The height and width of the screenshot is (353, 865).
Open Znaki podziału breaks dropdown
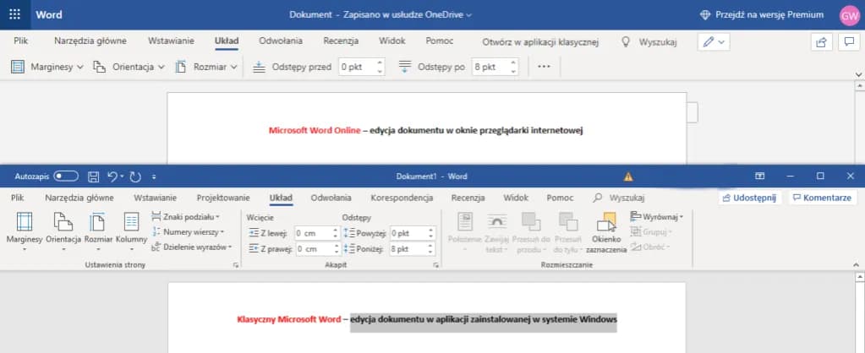186,217
